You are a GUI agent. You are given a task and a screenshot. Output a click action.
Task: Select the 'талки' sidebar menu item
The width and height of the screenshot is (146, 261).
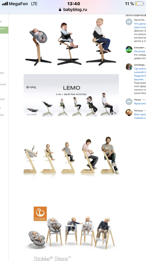pyautogui.click(x=3, y=84)
